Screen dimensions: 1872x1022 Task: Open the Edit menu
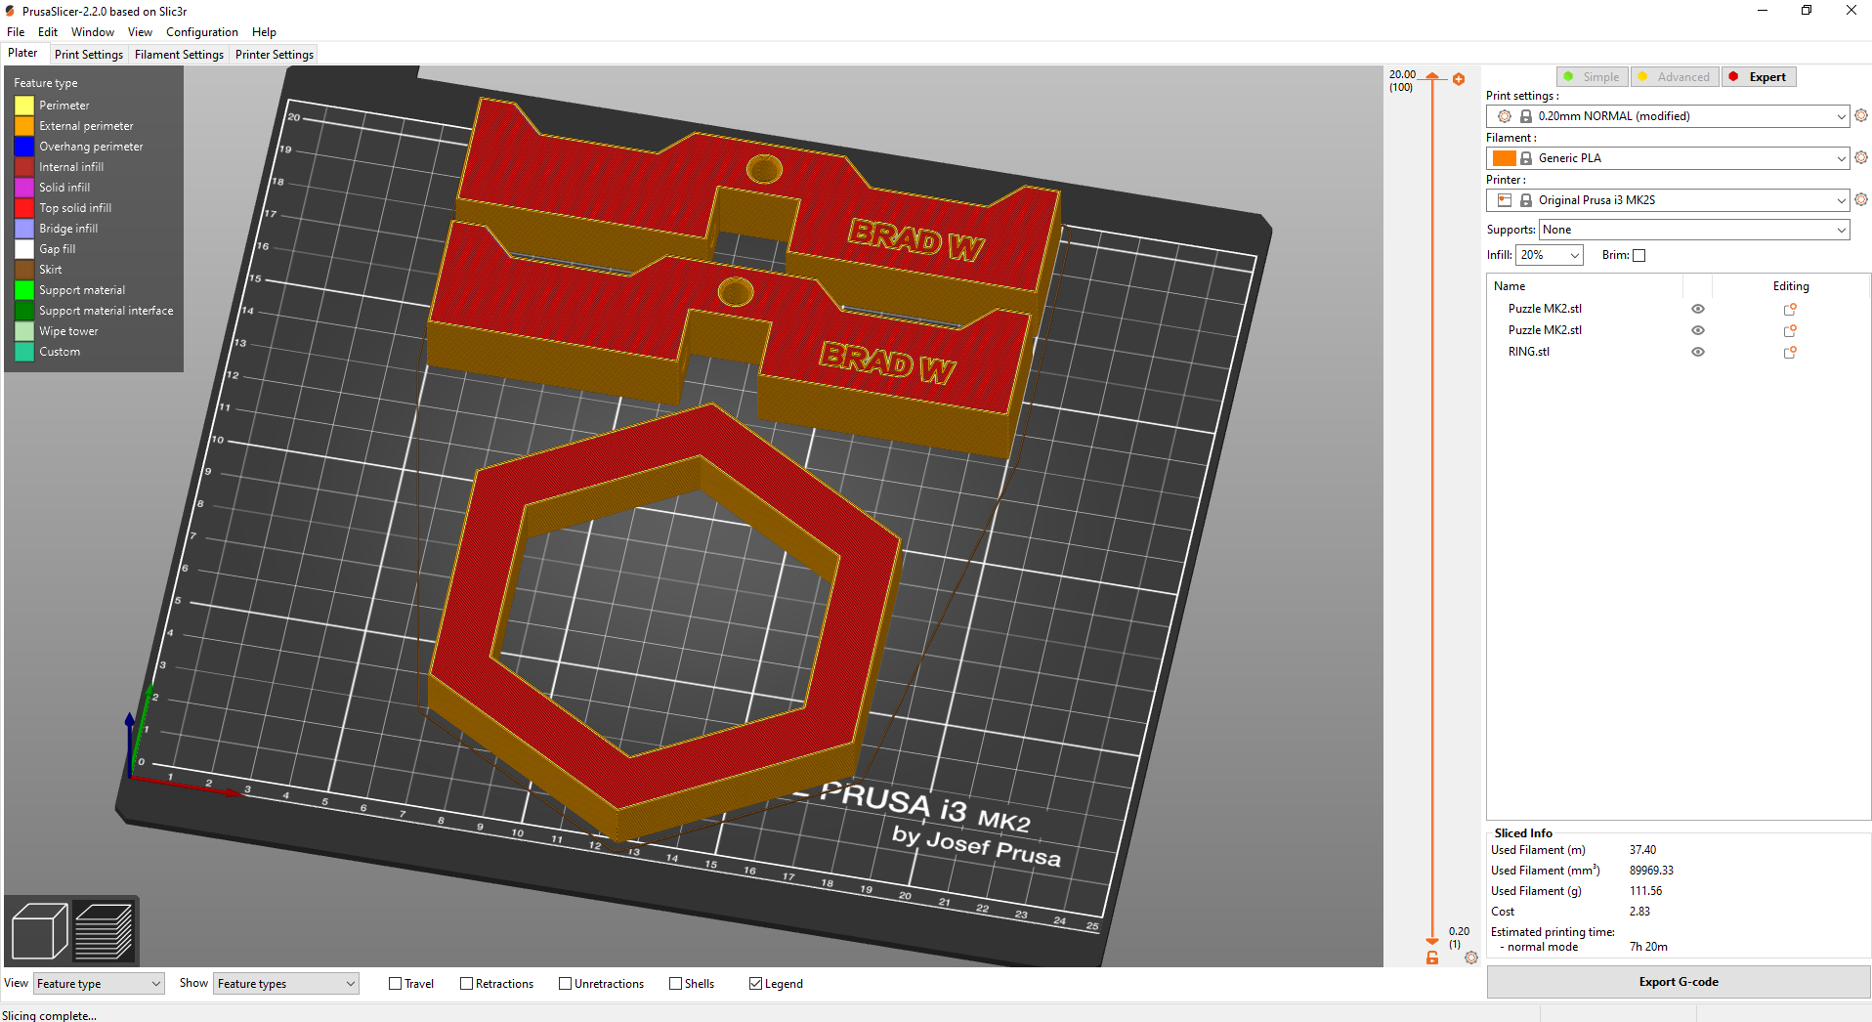48,32
